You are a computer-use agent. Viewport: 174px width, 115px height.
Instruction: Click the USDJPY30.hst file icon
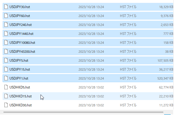pyautogui.click(x=6, y=7)
